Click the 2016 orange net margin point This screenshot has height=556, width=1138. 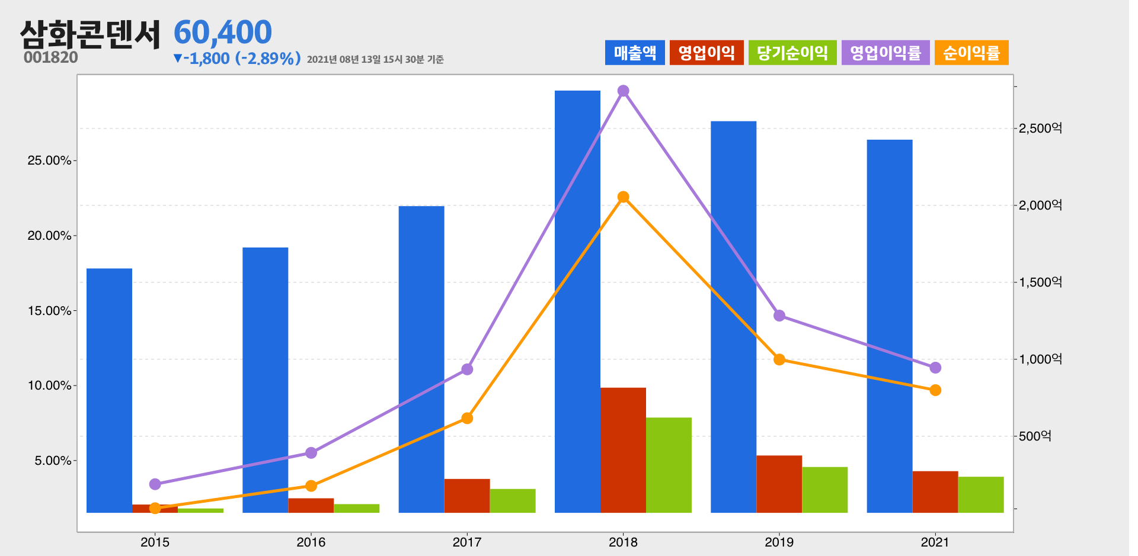coord(311,486)
